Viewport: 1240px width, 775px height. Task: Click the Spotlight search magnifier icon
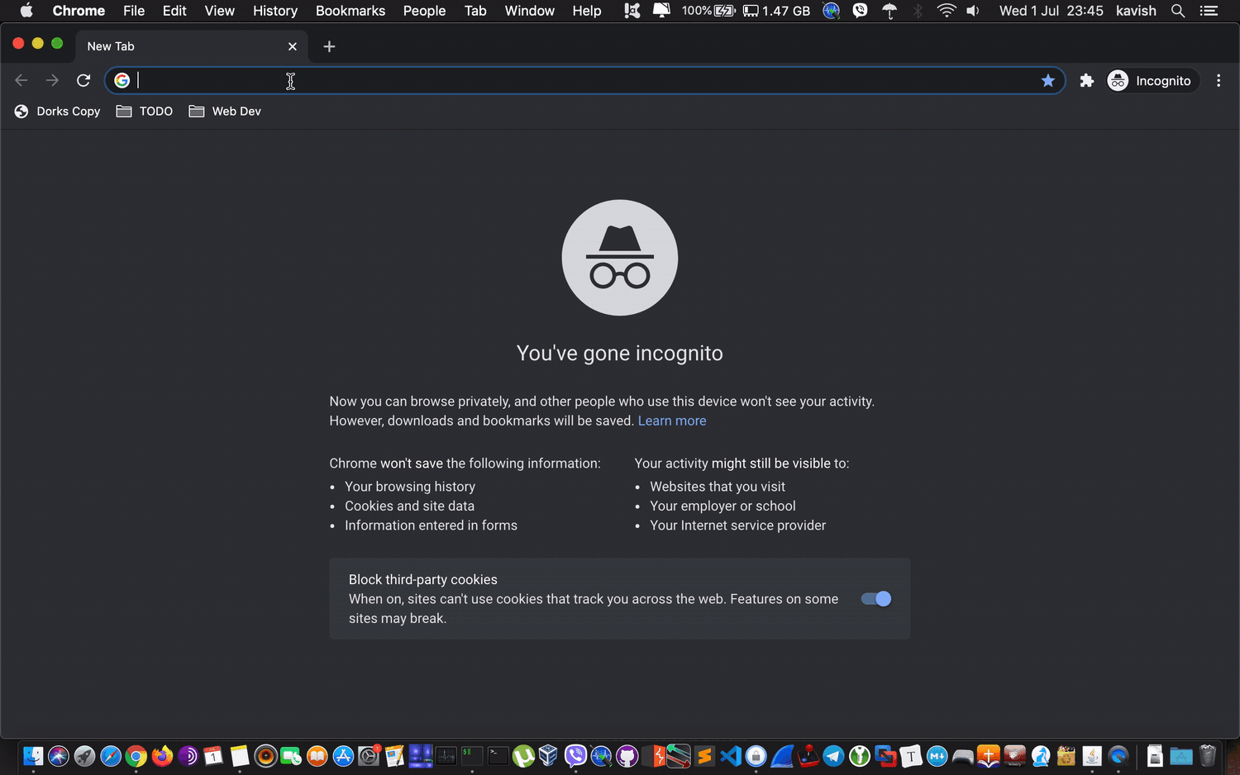click(1178, 11)
